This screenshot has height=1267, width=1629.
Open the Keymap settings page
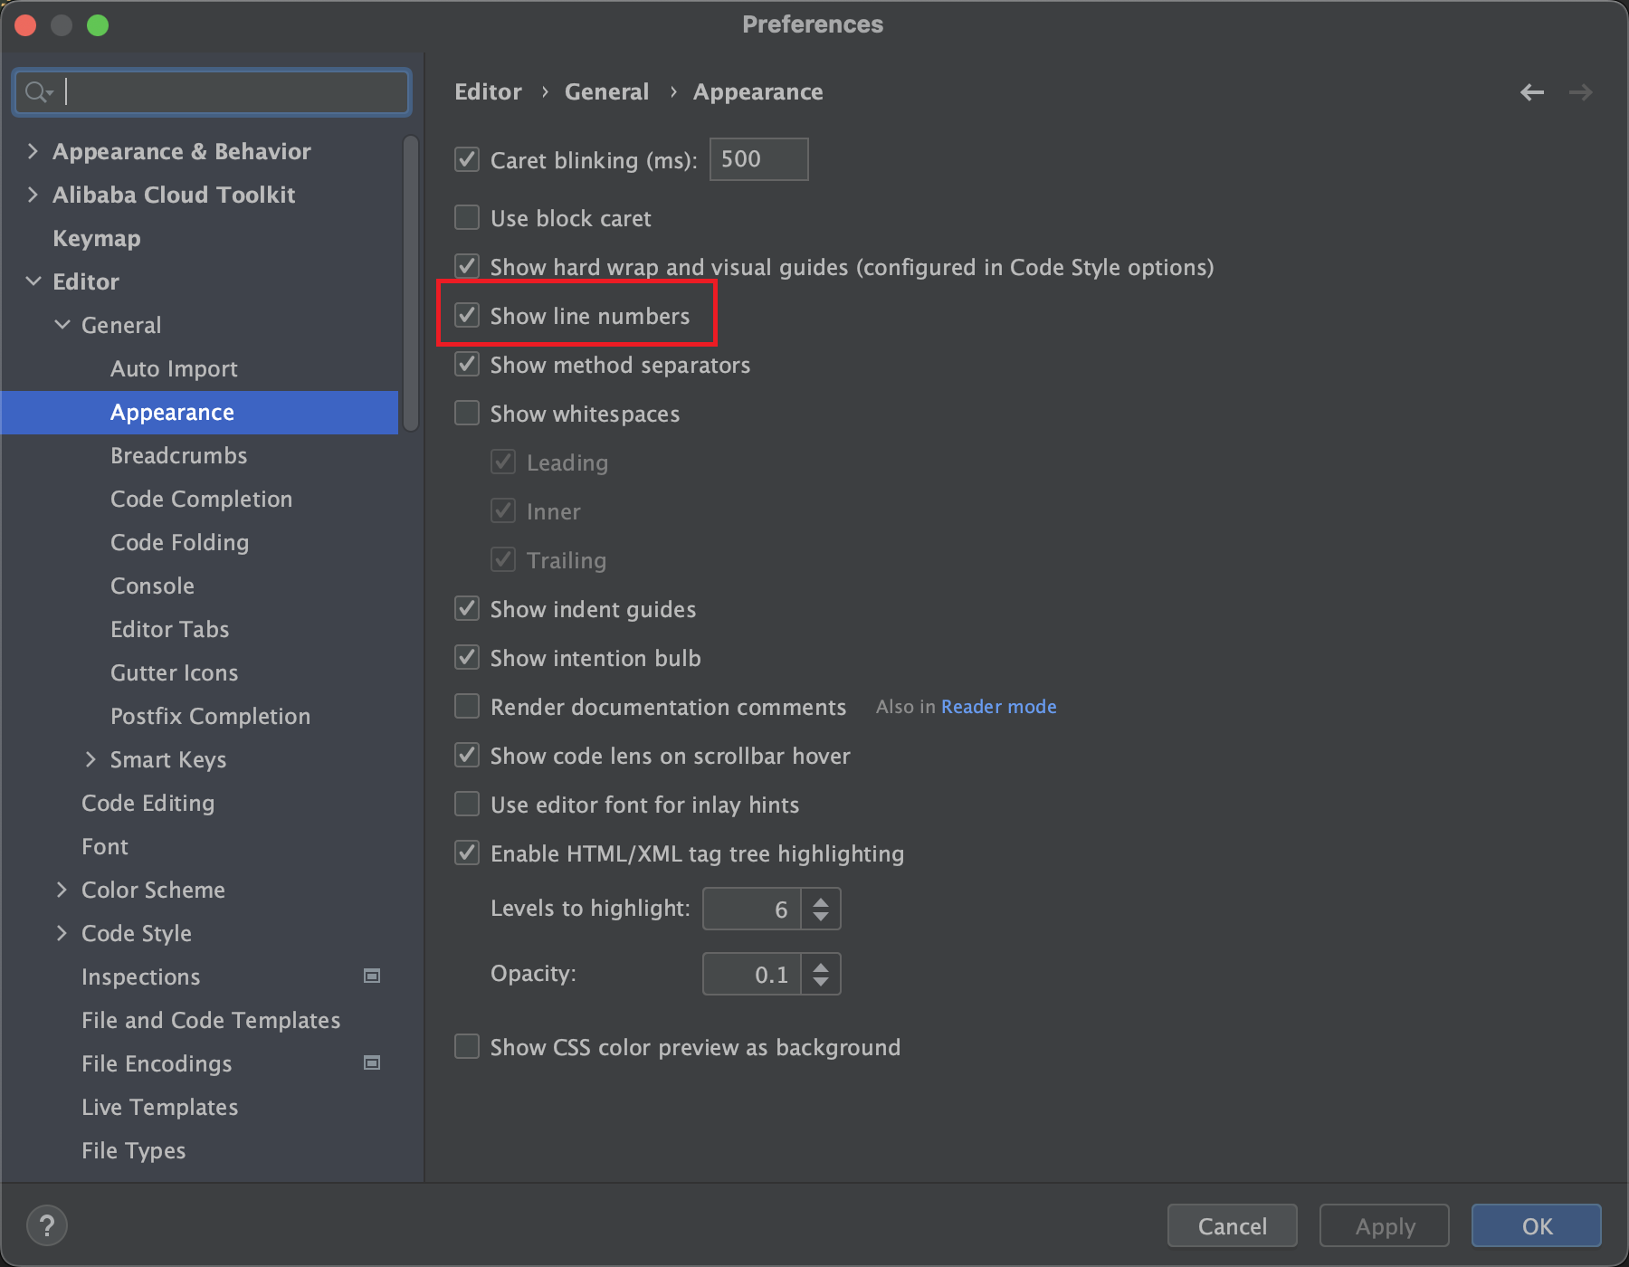97,238
